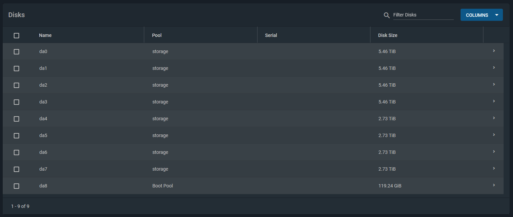Screen dimensions: 513x217
Task: Open the COLUMNS dropdown button
Action: pos(481,15)
